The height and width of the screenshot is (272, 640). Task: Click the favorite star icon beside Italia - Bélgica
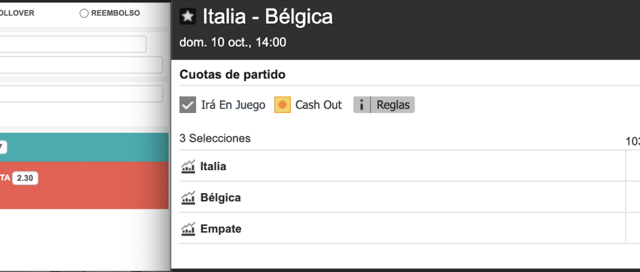point(188,16)
